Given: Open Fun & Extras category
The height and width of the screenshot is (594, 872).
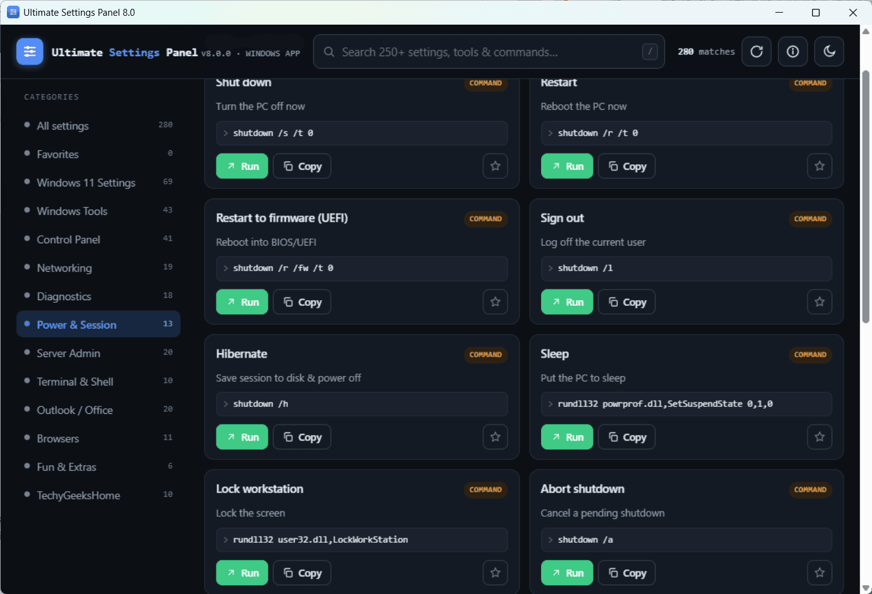Looking at the screenshot, I should point(99,467).
